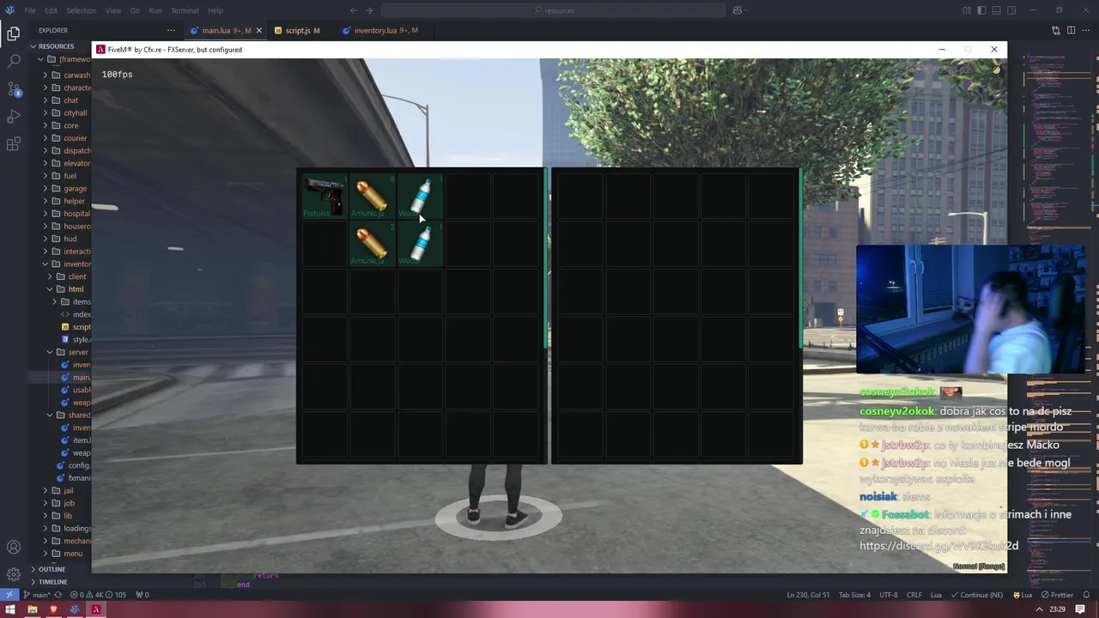Select the second-row water bottle item
The image size is (1099, 618).
(419, 245)
